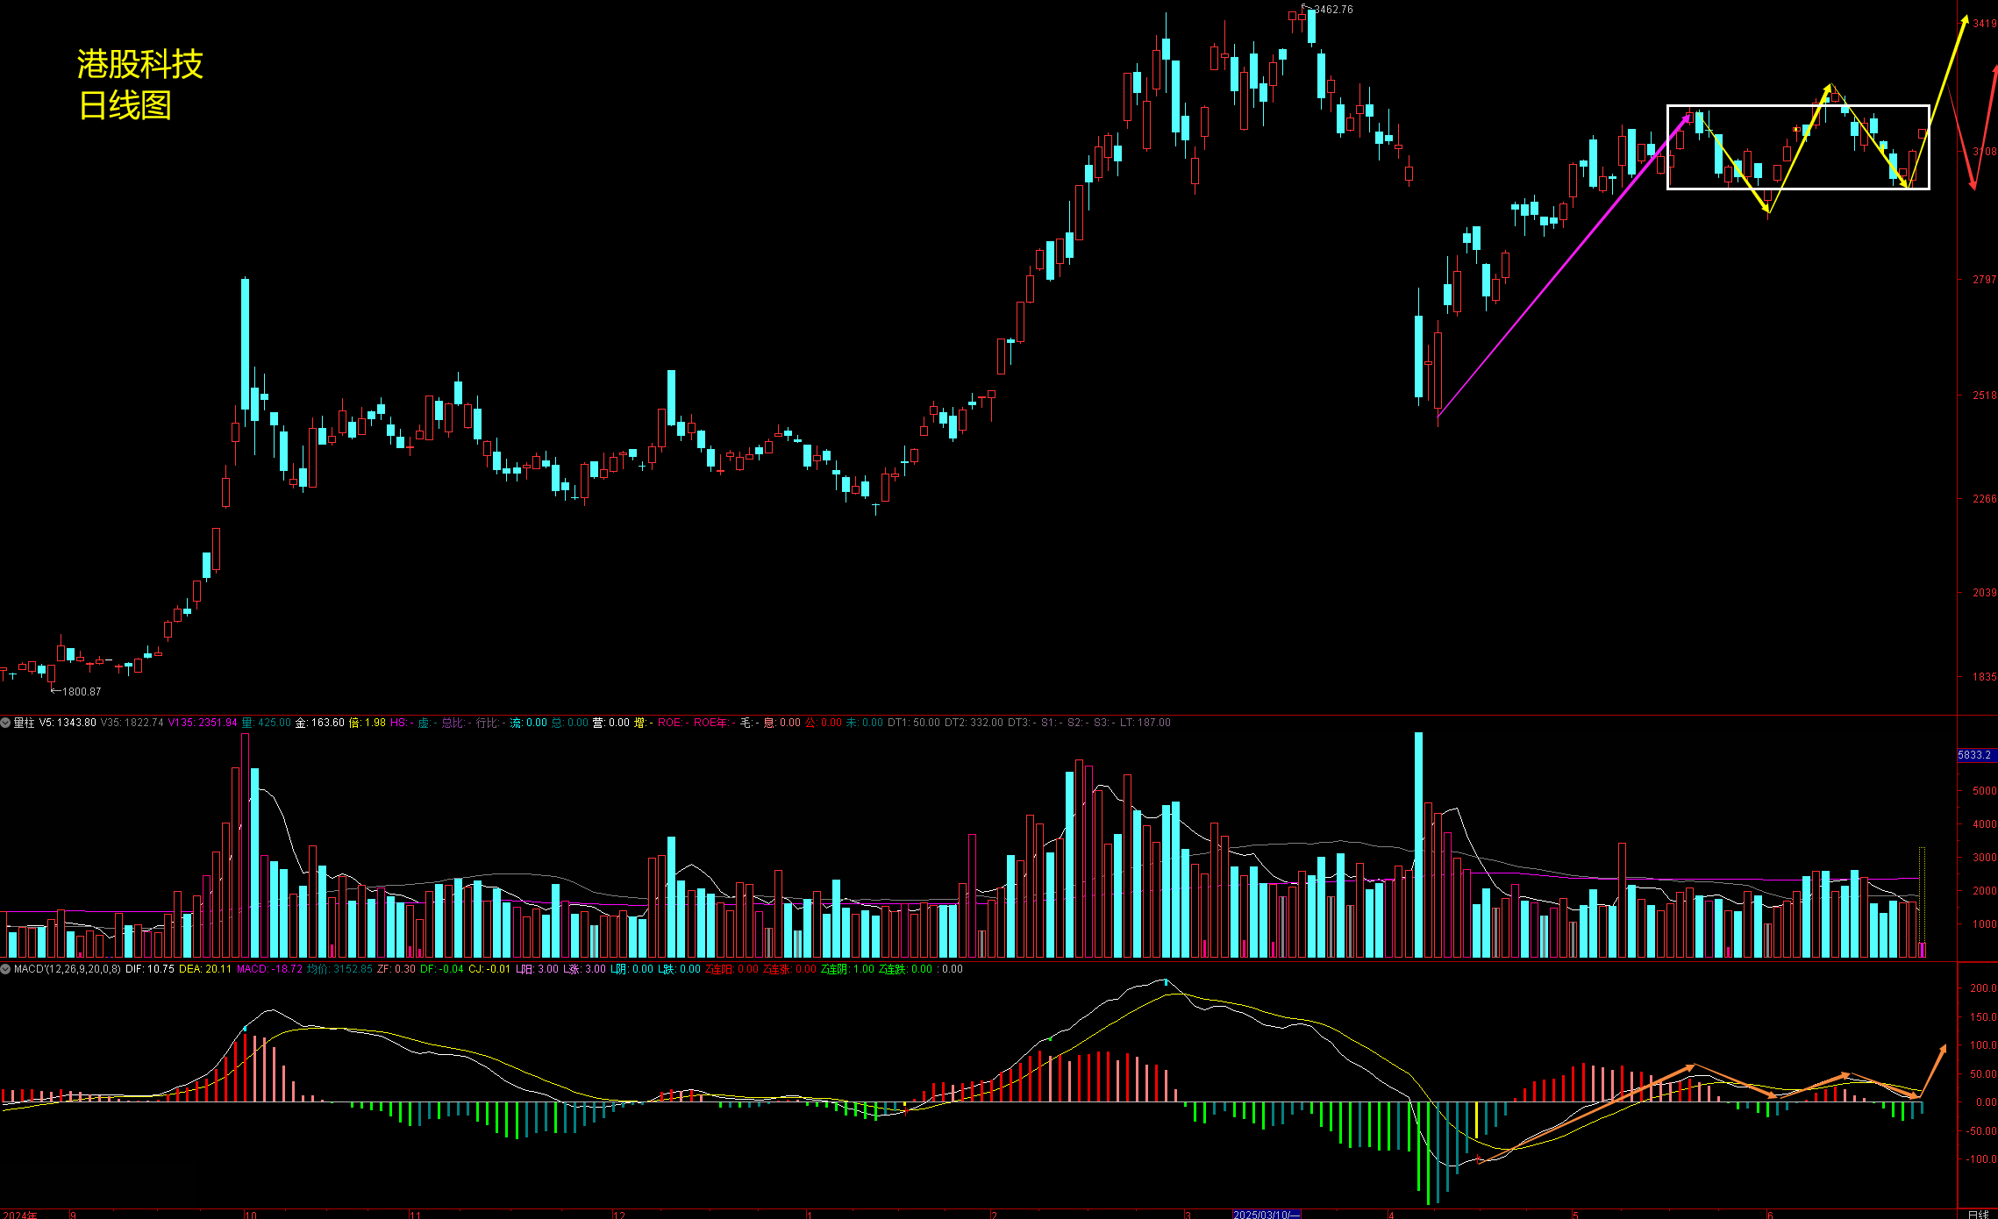Click the 2024年 year label on the time axis
The width and height of the screenshot is (1998, 1219).
(x=19, y=1215)
